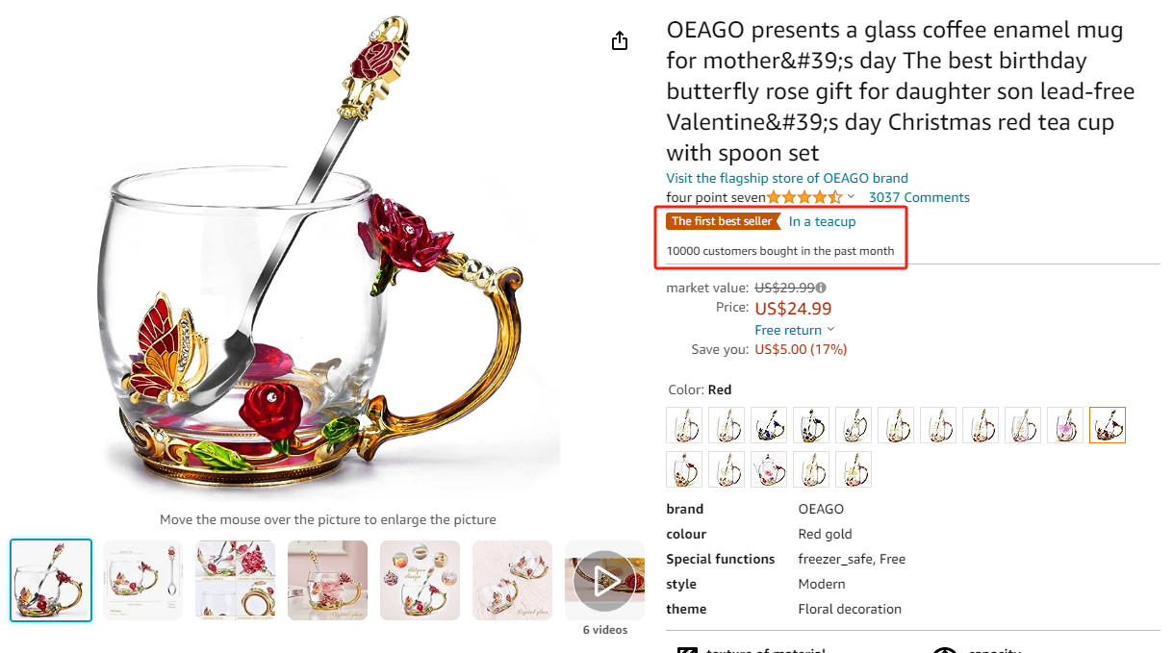Screen dimensions: 1173x653
Task: Show the four-panel close-up detail thumbnail
Action: point(235,580)
